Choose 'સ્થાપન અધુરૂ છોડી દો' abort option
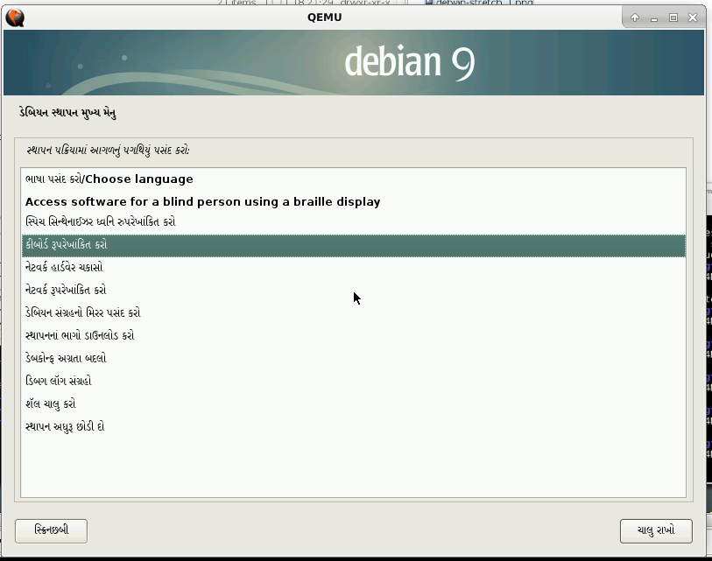 click(353, 426)
